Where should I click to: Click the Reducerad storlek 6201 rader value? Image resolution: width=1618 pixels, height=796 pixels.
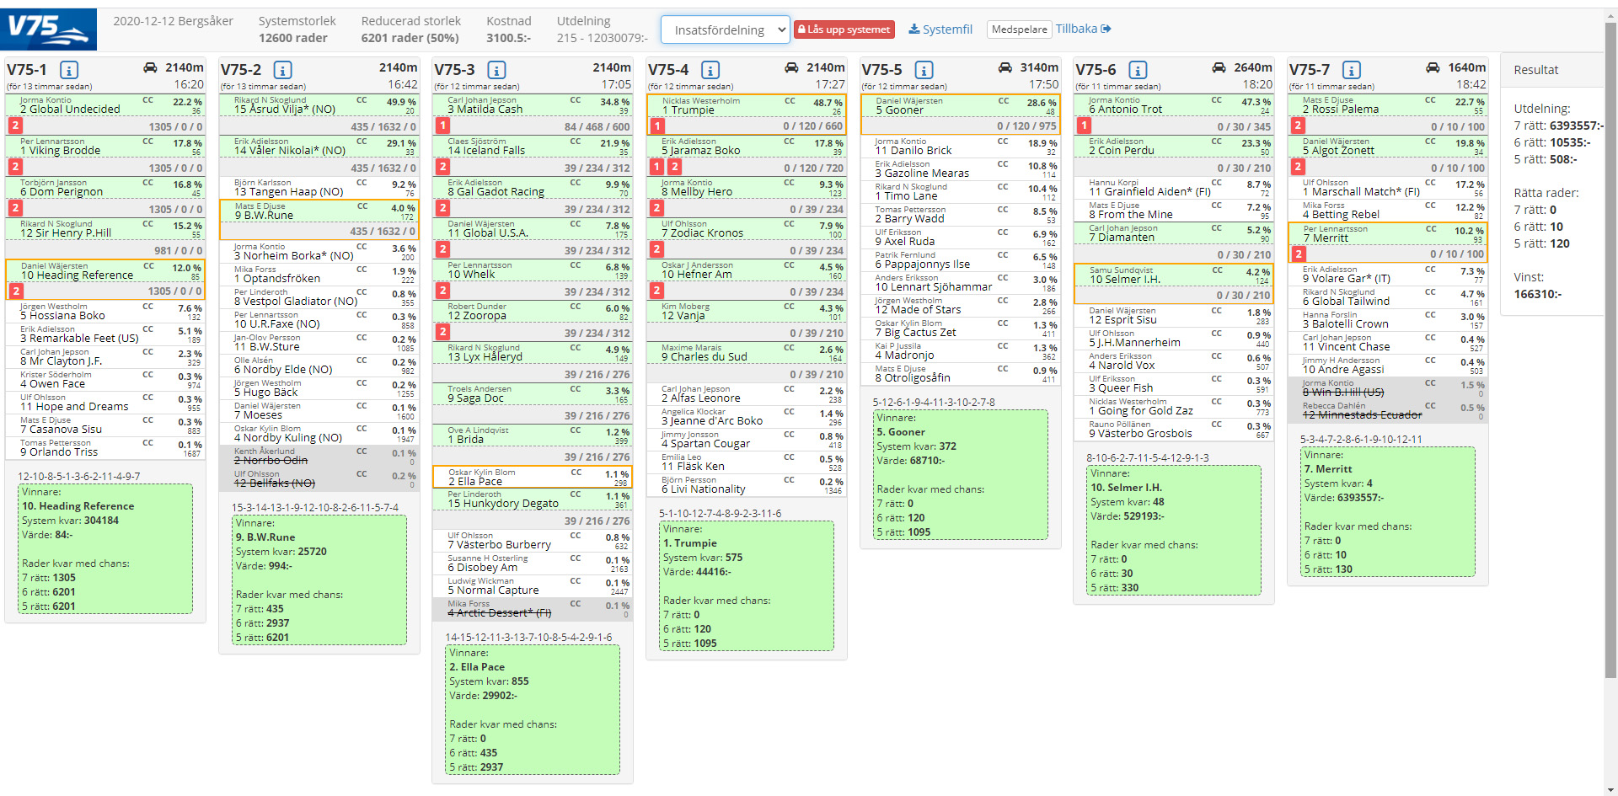[410, 38]
